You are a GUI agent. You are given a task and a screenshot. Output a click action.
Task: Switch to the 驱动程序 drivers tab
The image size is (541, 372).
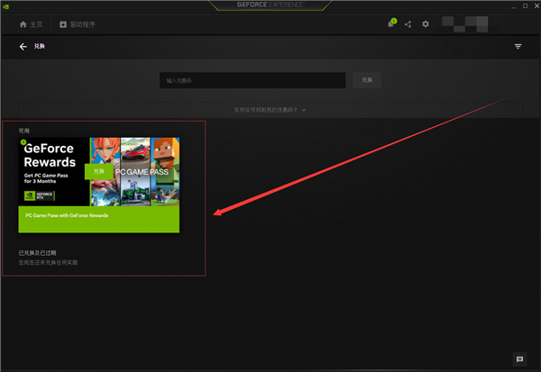point(78,24)
